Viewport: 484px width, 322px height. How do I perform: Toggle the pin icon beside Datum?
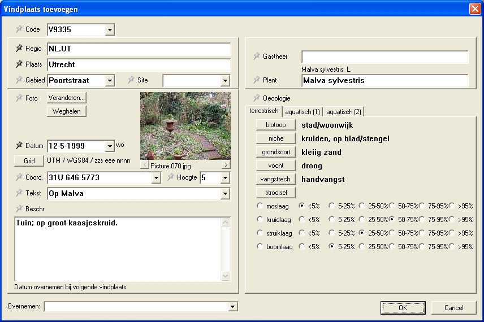(19, 146)
